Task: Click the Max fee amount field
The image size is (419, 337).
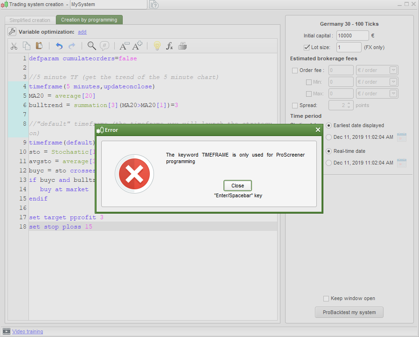Action: tap(341, 93)
